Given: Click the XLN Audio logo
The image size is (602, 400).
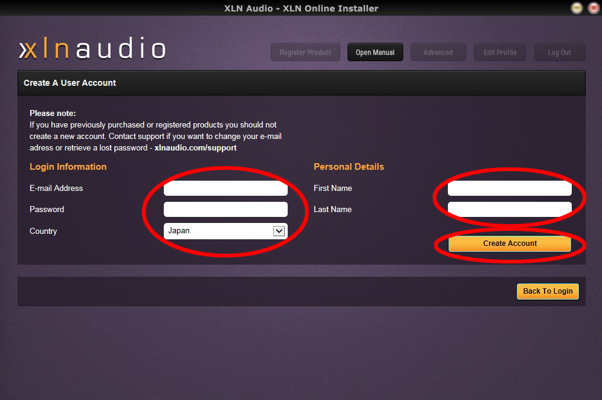Looking at the screenshot, I should [x=92, y=49].
